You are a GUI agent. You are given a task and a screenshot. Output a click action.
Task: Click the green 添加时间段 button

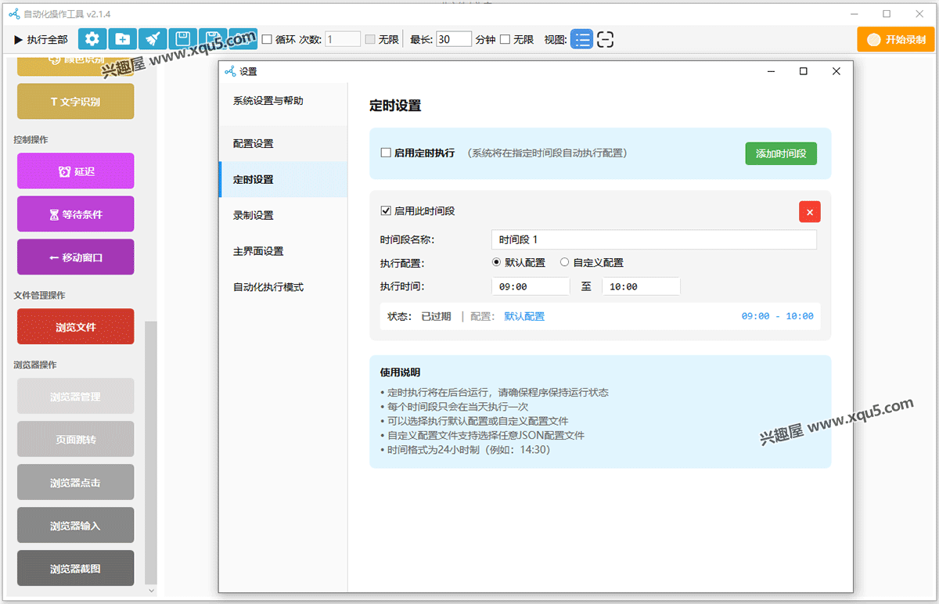click(x=780, y=154)
